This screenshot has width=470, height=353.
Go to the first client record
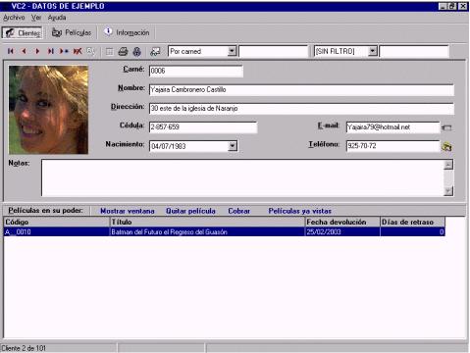[x=11, y=51]
